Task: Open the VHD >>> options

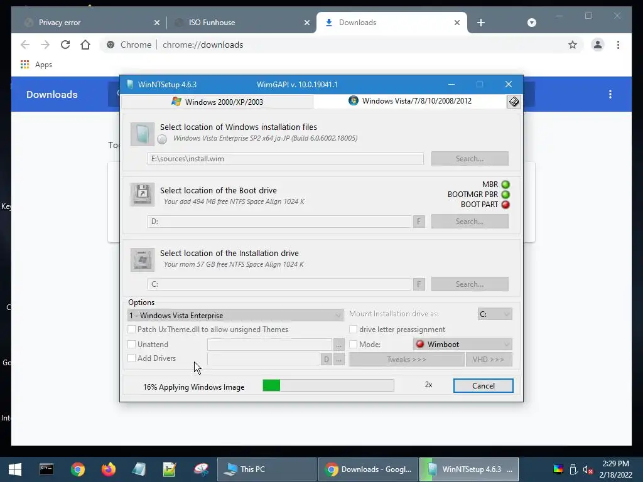Action: 489,360
